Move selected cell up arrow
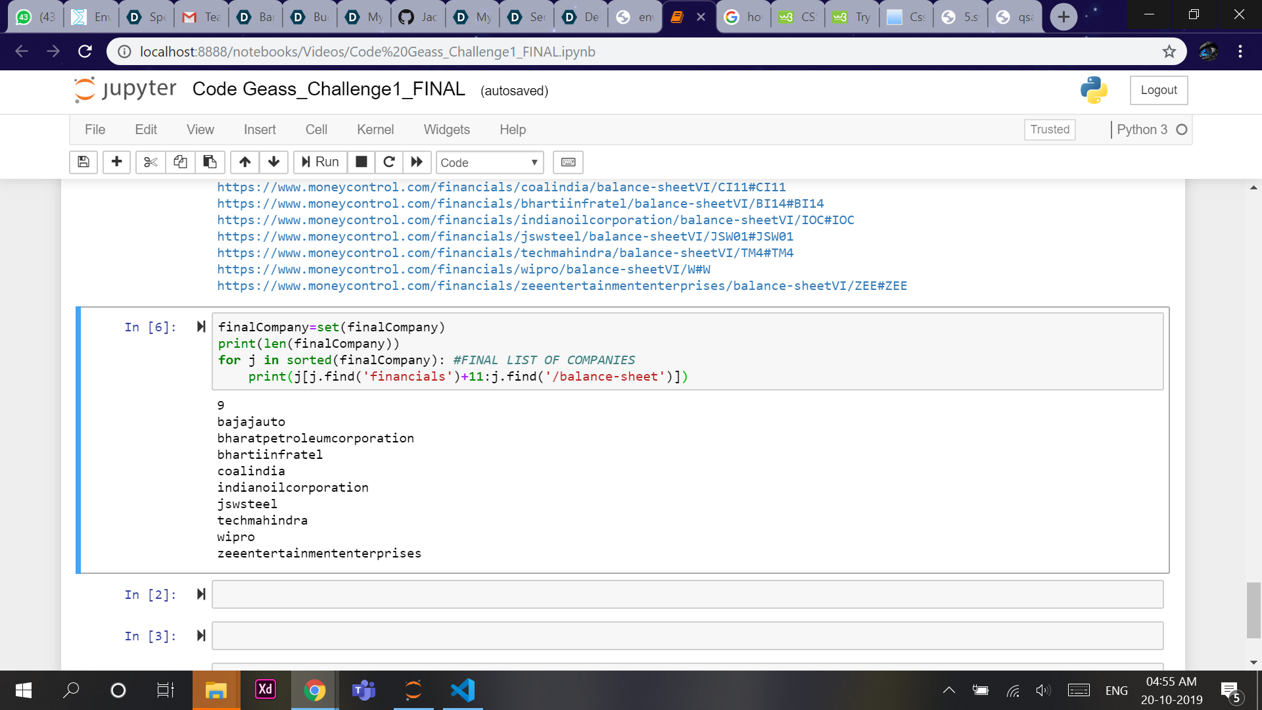 pyautogui.click(x=245, y=162)
